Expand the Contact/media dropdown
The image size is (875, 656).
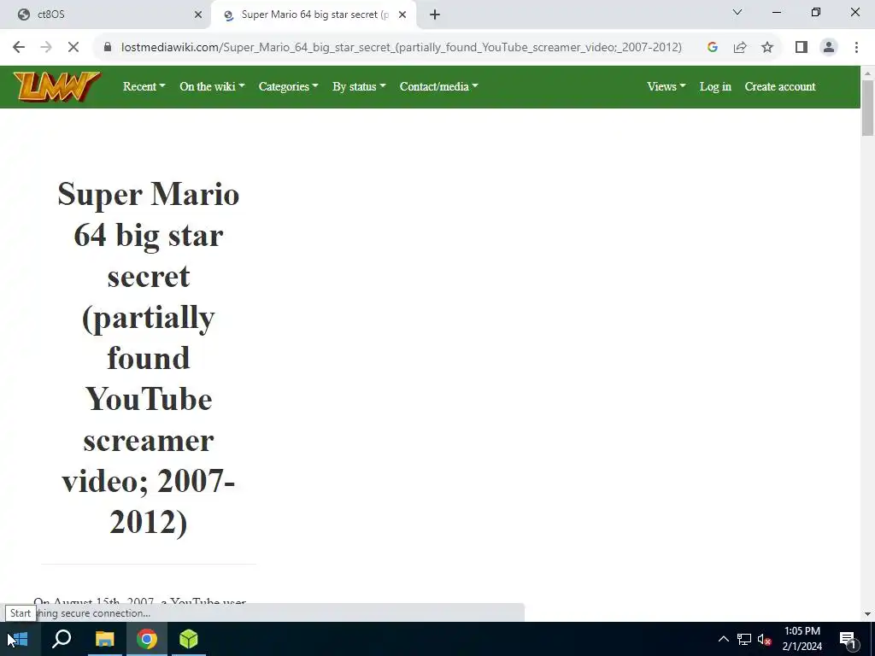438,86
